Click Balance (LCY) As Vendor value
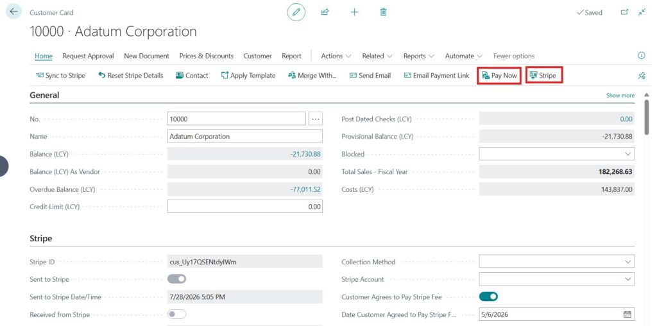 coord(244,171)
